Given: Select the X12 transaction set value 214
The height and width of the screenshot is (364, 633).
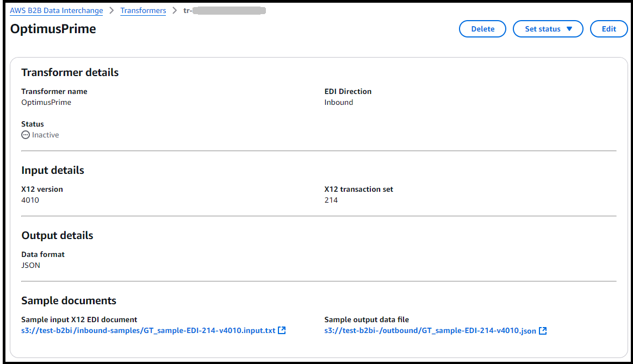Looking at the screenshot, I should coord(331,200).
